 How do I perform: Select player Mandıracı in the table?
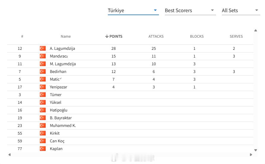(130, 56)
